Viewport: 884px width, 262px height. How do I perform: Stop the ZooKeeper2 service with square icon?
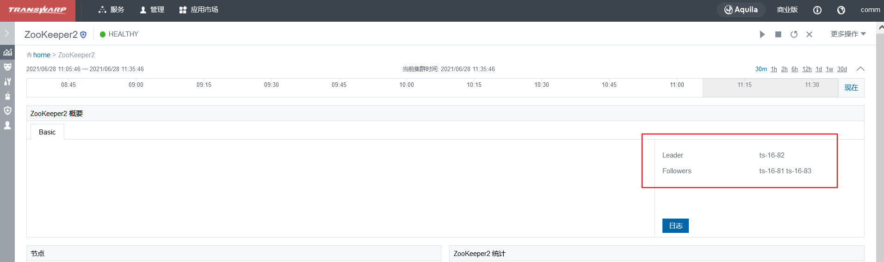point(778,35)
